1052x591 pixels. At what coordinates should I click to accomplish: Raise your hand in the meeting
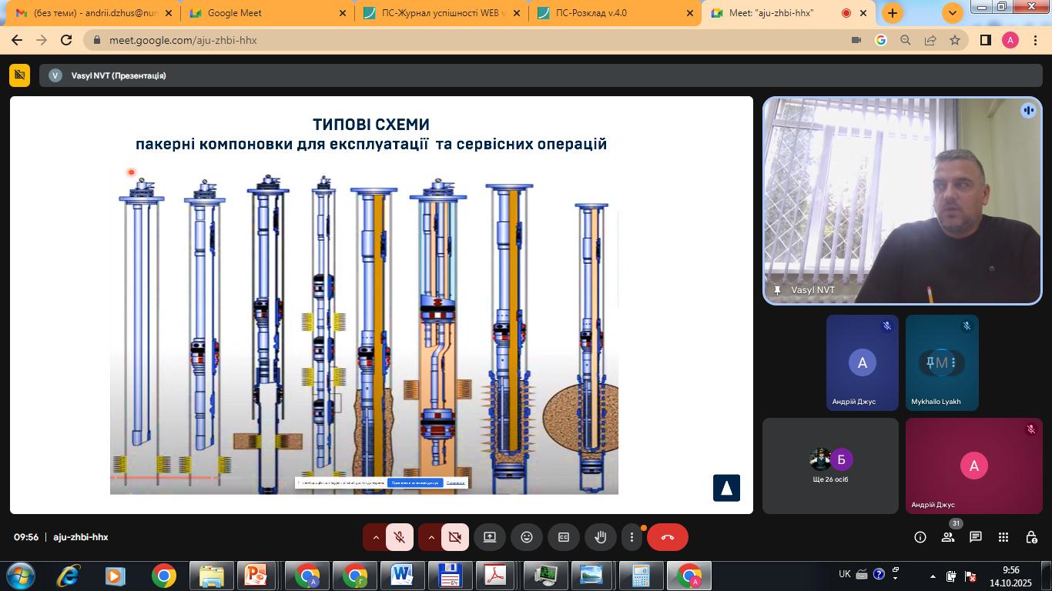(601, 537)
